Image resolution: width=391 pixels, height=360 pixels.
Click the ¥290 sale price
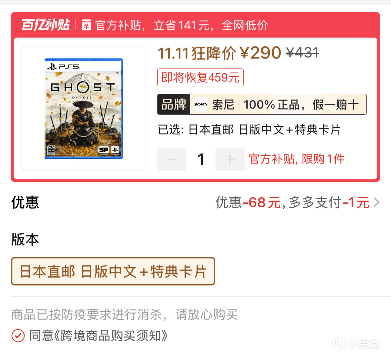pos(260,53)
